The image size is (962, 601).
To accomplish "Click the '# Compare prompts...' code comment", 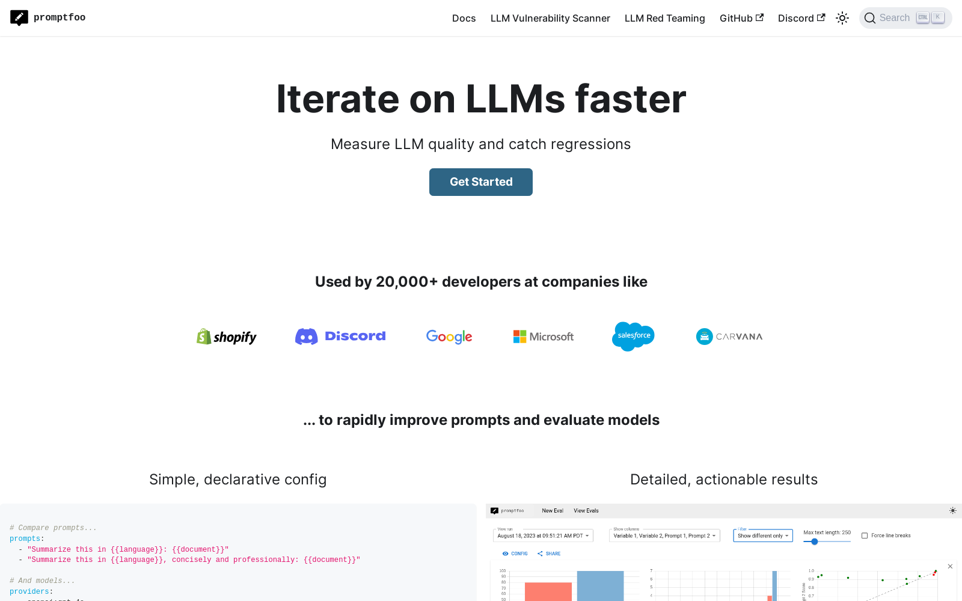I will coord(53,528).
